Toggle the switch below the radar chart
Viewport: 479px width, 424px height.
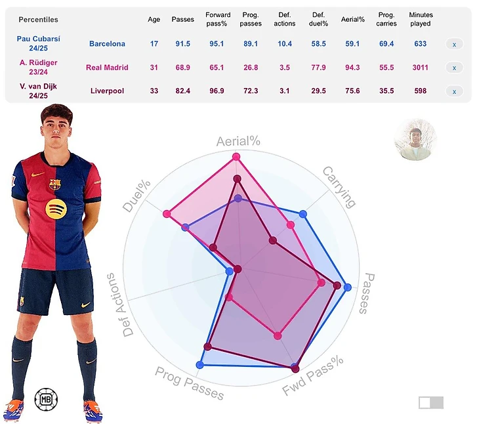(431, 402)
